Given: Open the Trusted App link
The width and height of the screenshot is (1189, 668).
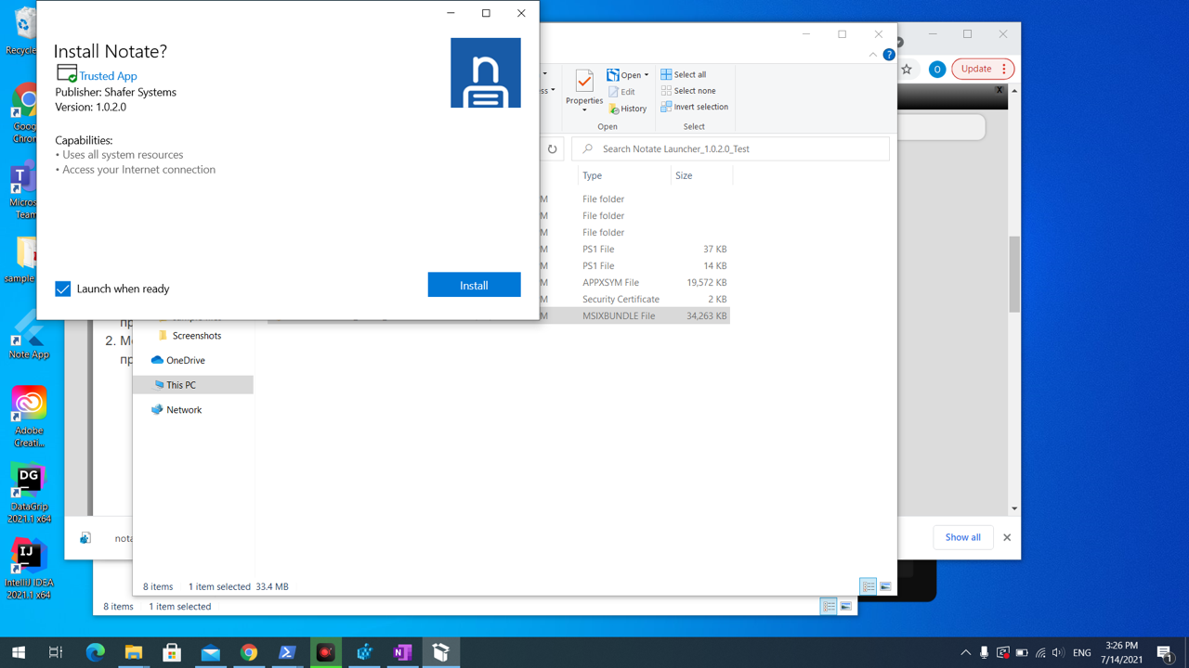Looking at the screenshot, I should [108, 76].
